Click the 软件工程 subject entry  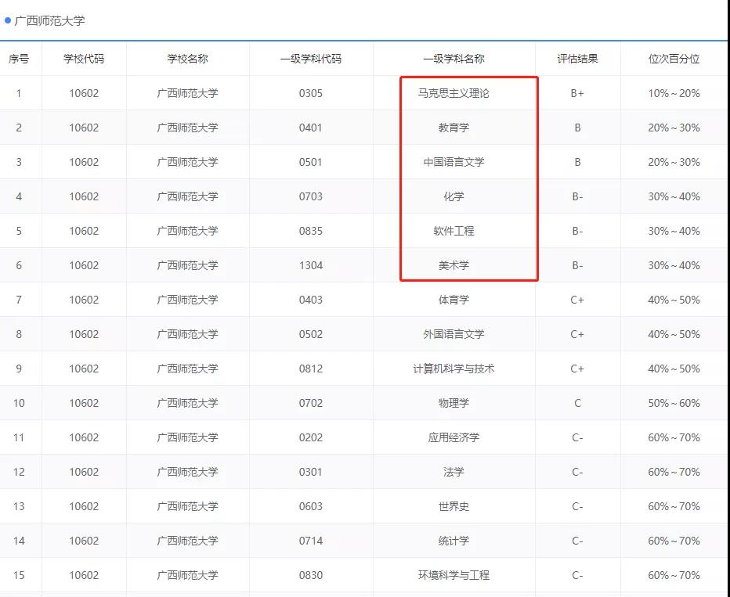click(x=454, y=231)
